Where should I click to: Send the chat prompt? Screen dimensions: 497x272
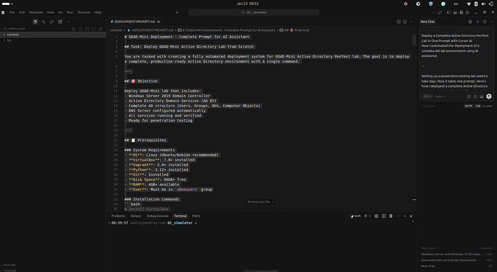pyautogui.click(x=489, y=97)
